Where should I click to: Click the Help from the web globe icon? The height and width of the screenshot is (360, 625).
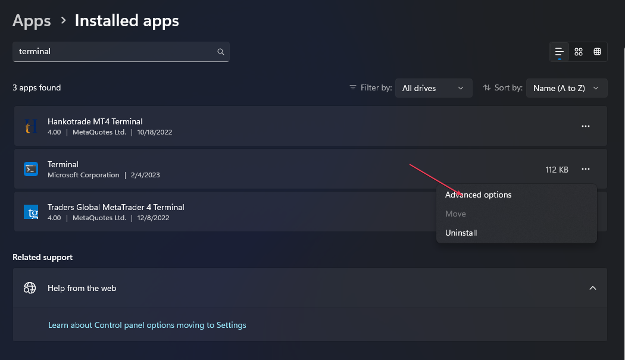pyautogui.click(x=30, y=288)
